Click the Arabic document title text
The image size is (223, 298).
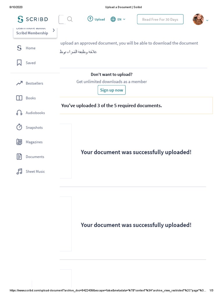point(78,52)
